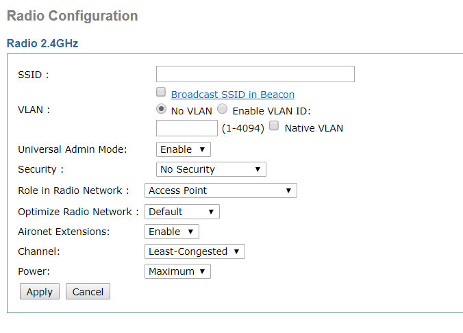Click the Apply button
Viewport: 463px width, 333px height.
click(40, 291)
